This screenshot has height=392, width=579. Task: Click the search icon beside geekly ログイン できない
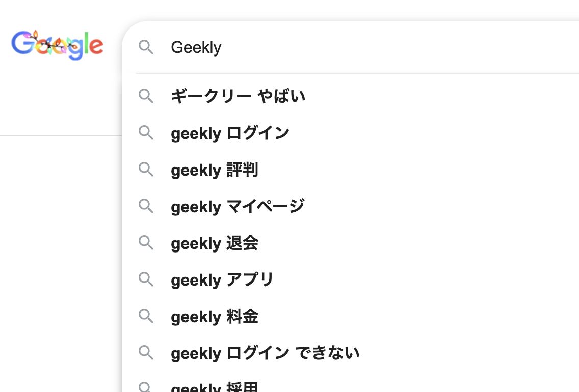coord(146,353)
